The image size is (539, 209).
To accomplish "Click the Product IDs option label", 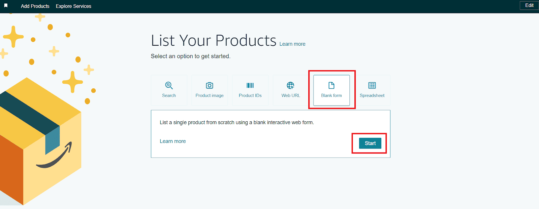I will [250, 95].
